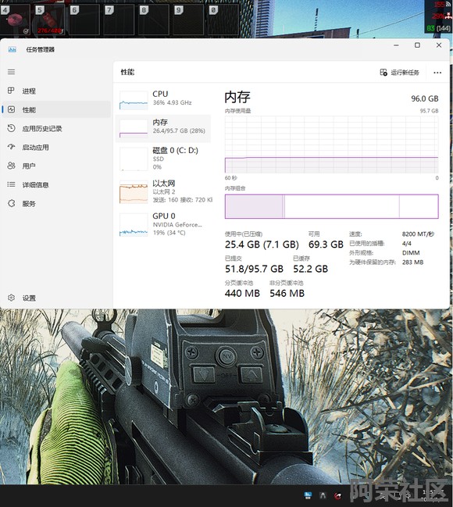The height and width of the screenshot is (507, 453).
Task: Click the 4/4 slots used value
Action: [x=407, y=243]
